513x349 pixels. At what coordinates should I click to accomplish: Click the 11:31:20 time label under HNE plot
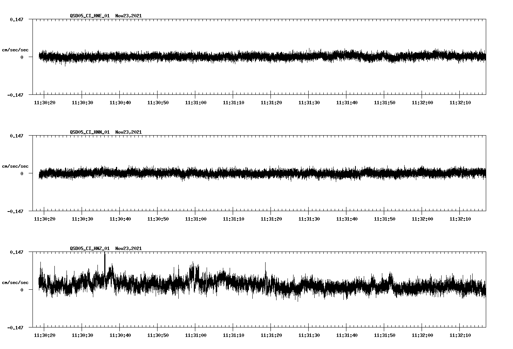[271, 103]
